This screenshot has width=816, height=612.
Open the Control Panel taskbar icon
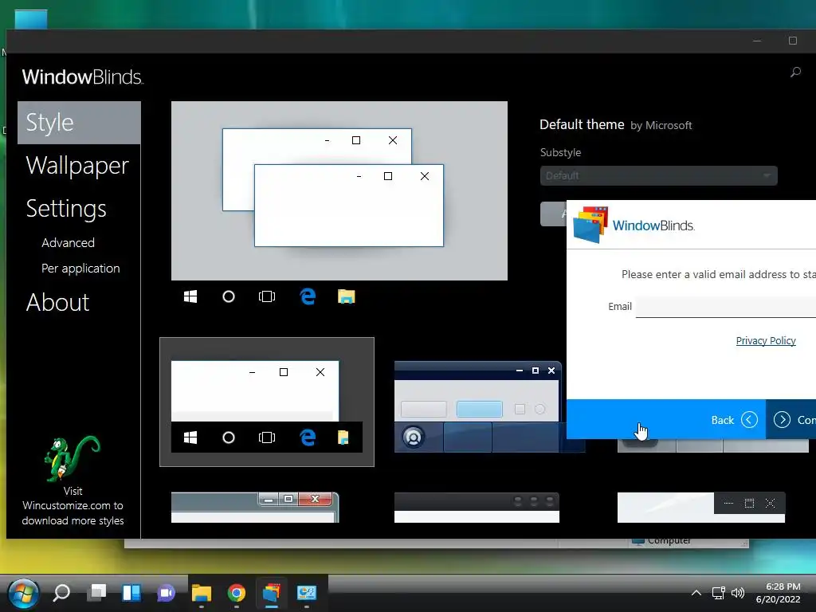307,593
